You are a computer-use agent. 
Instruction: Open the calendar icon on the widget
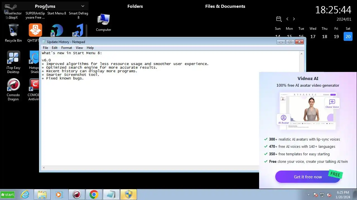278,19
